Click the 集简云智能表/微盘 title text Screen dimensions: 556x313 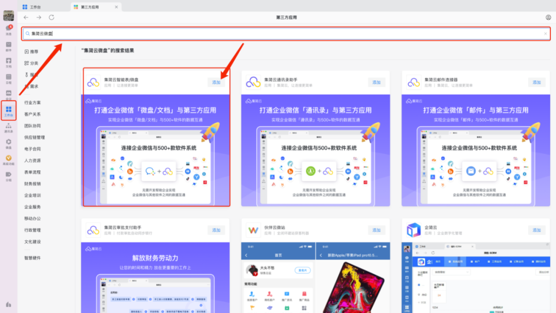(x=121, y=80)
